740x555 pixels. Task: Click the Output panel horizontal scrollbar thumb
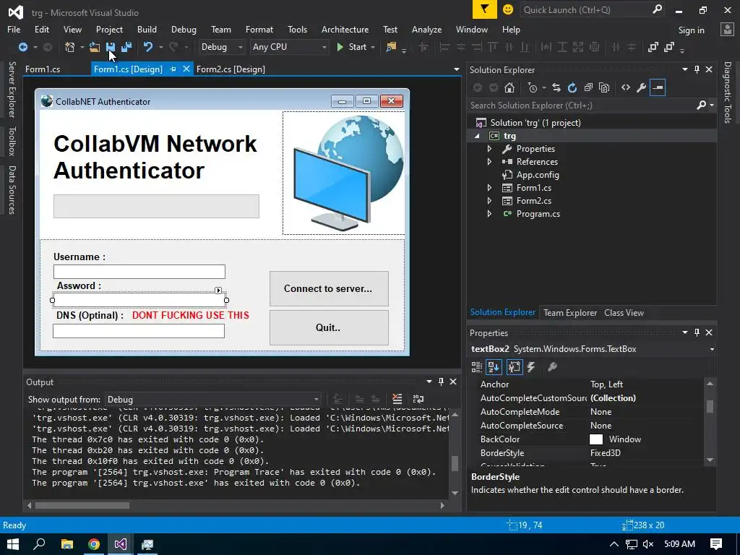(x=82, y=505)
